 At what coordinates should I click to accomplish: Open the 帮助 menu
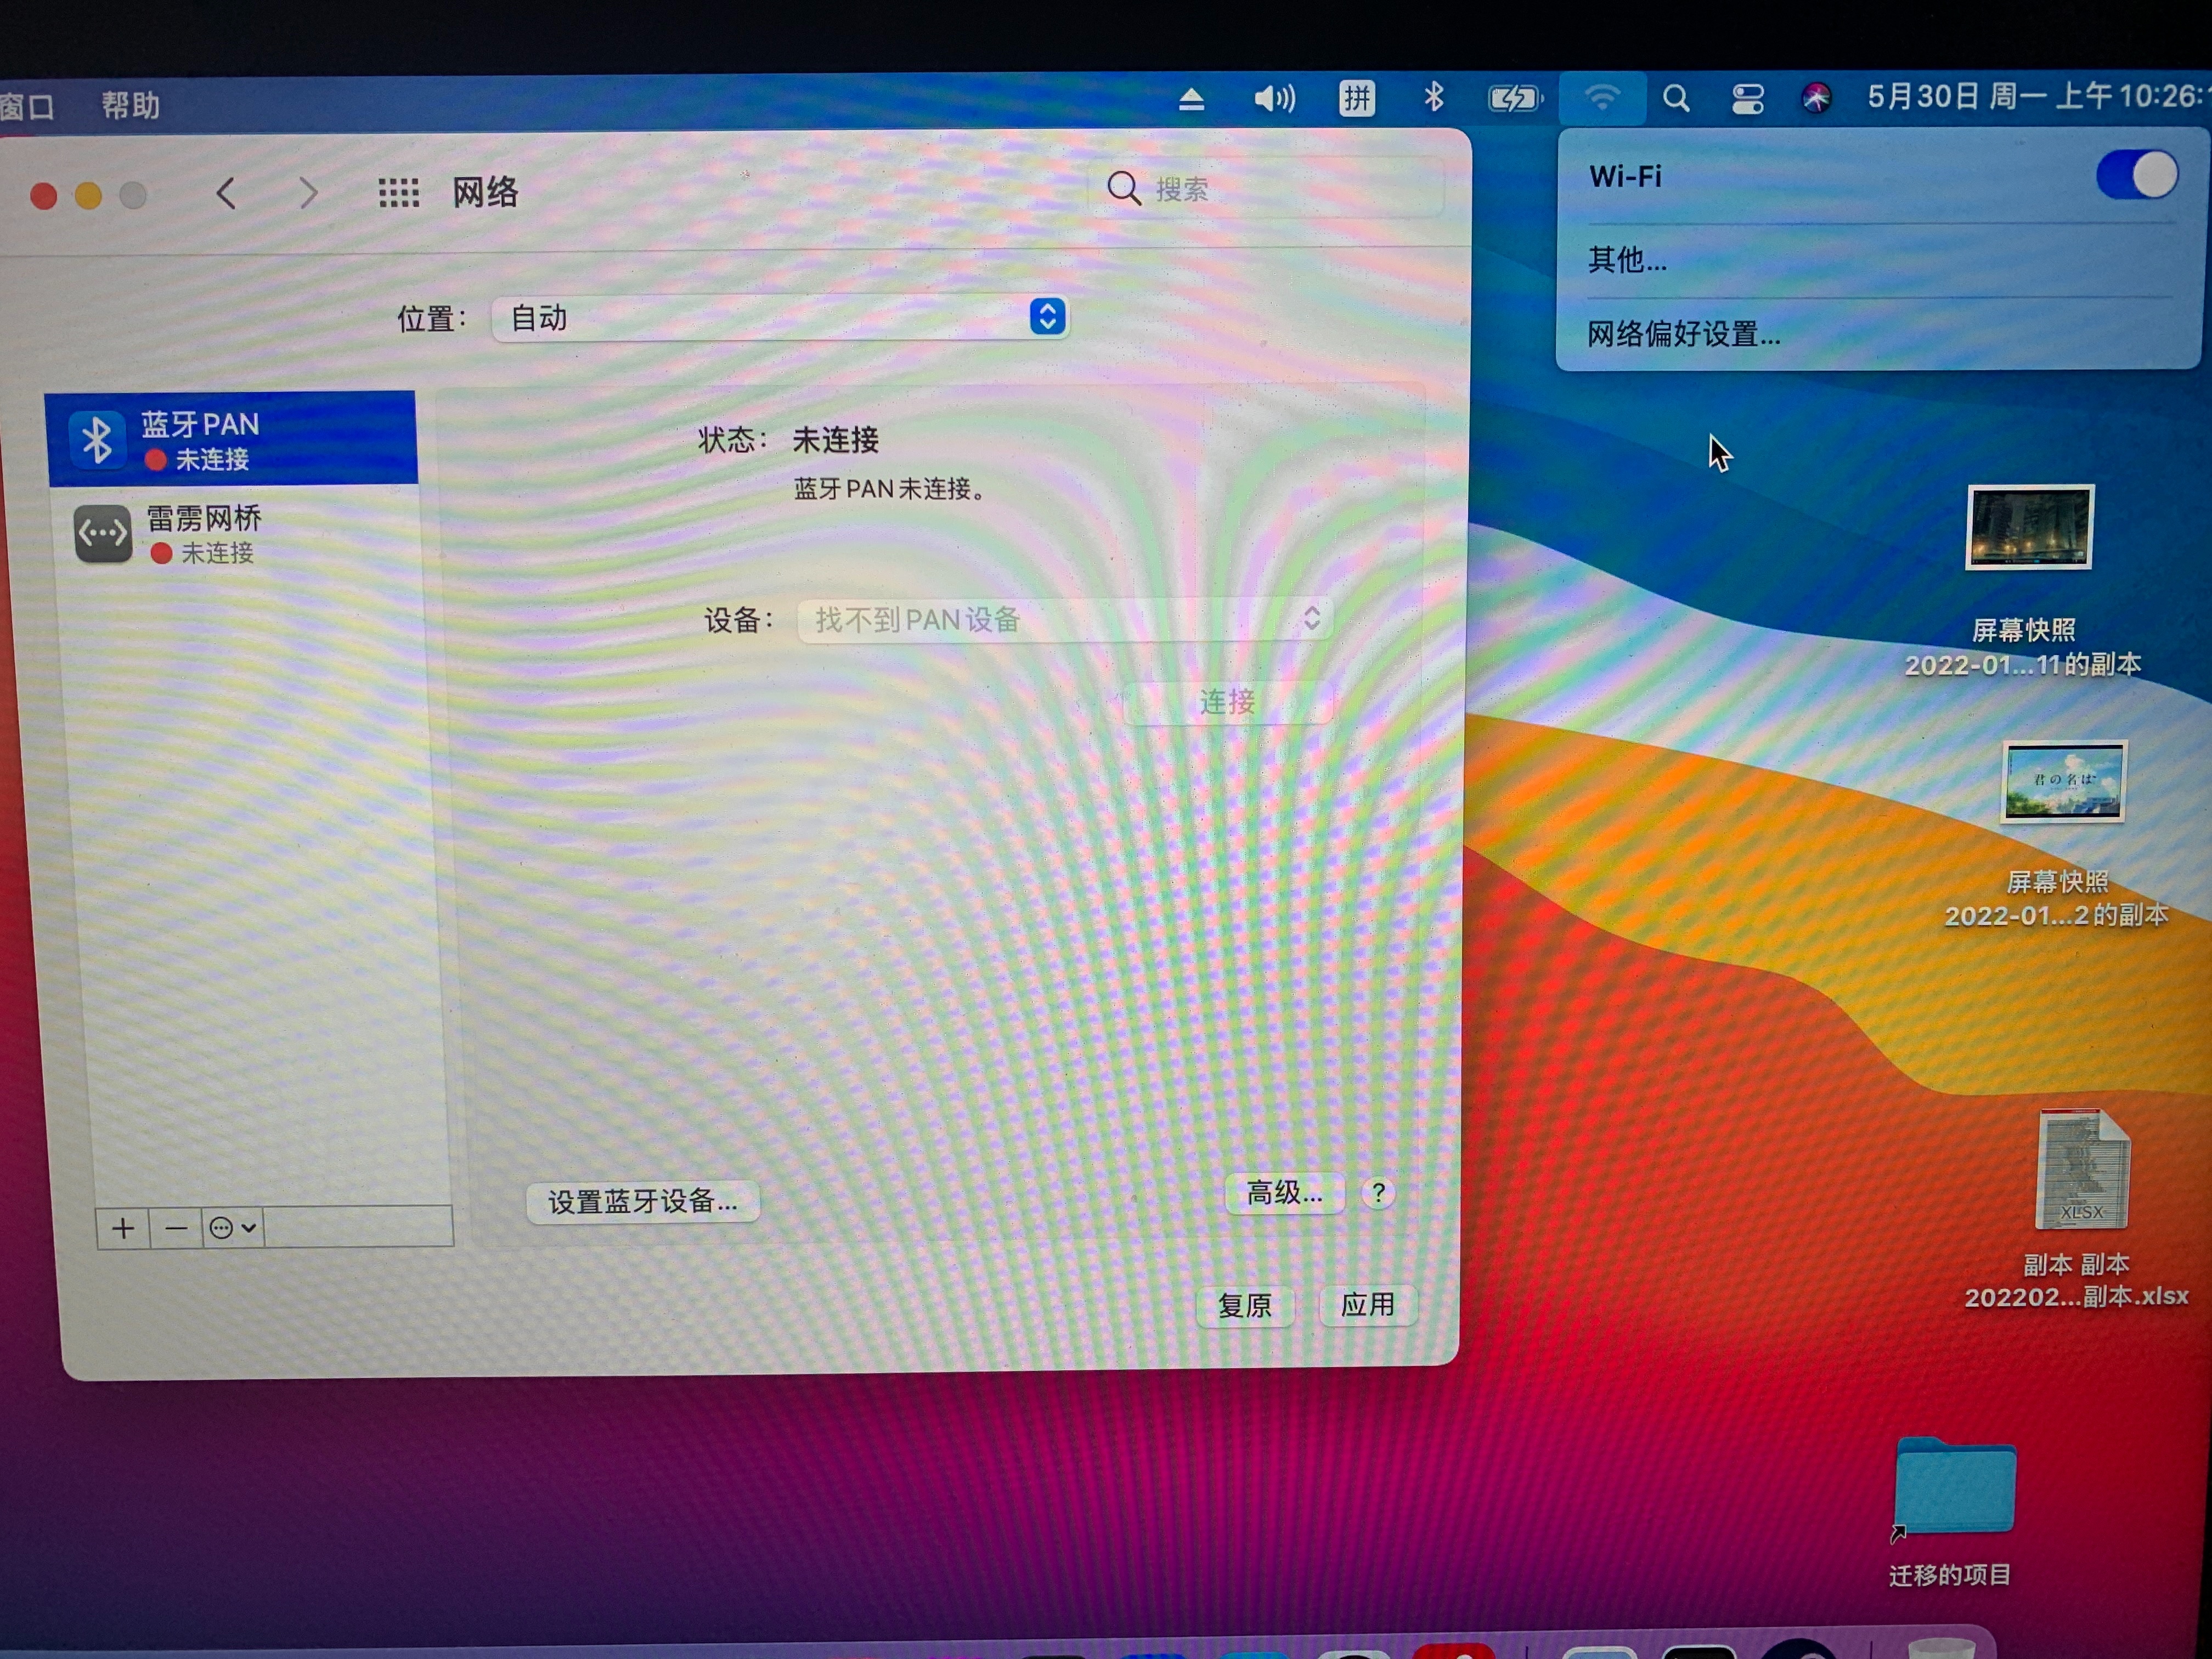click(x=130, y=105)
